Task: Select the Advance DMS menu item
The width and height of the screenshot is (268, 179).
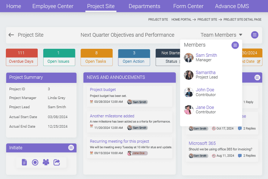Action: point(232,6)
